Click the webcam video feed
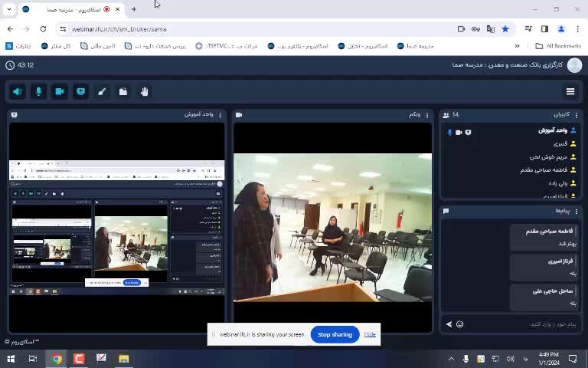 coord(332,227)
